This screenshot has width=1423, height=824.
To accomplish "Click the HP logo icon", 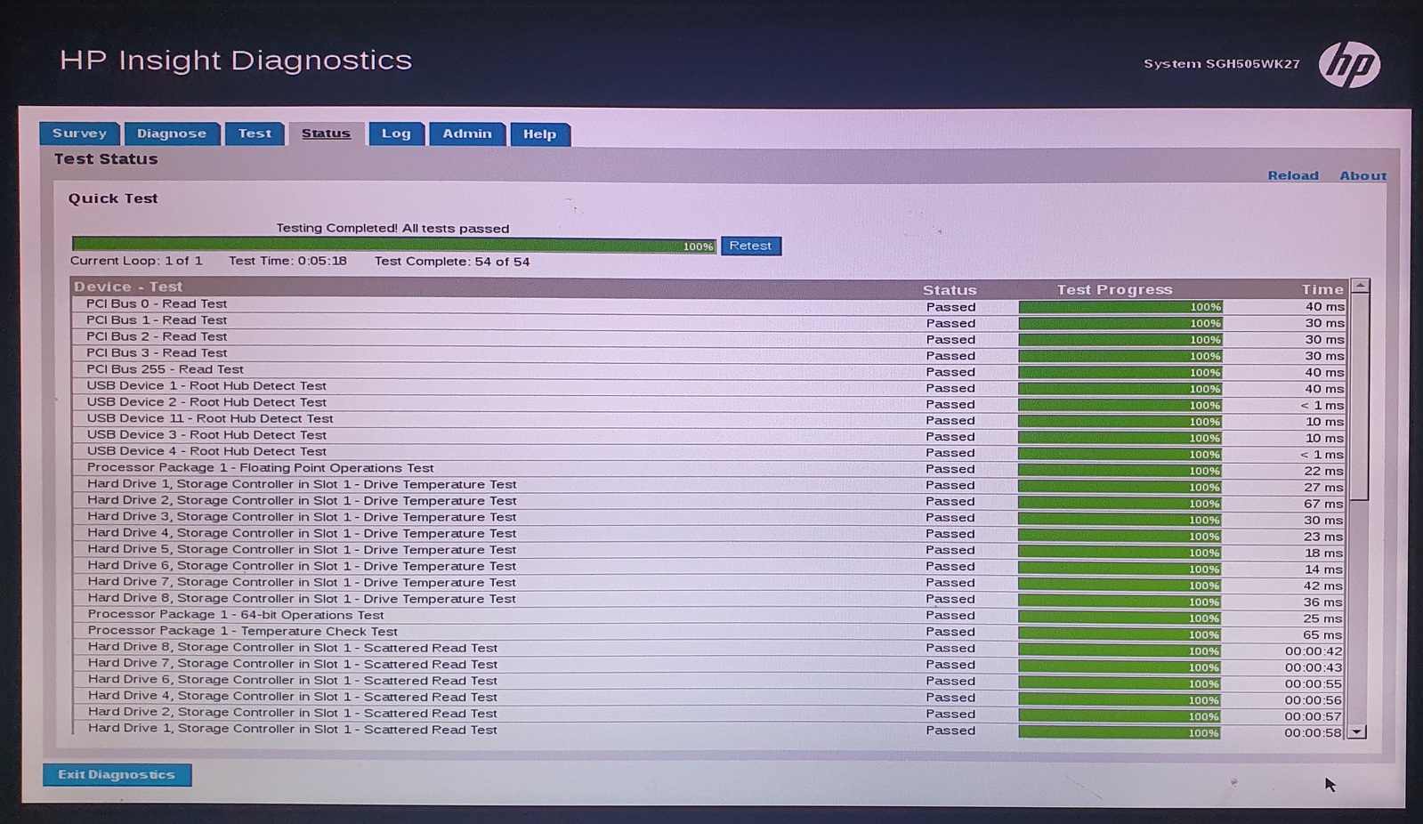I will point(1349,64).
